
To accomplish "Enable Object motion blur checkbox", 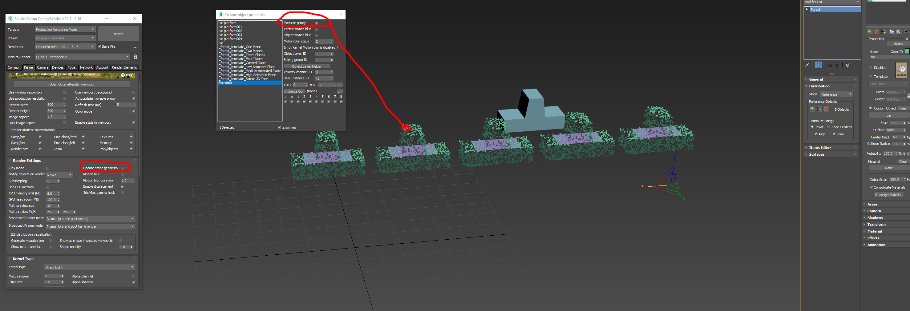I will 317,35.
